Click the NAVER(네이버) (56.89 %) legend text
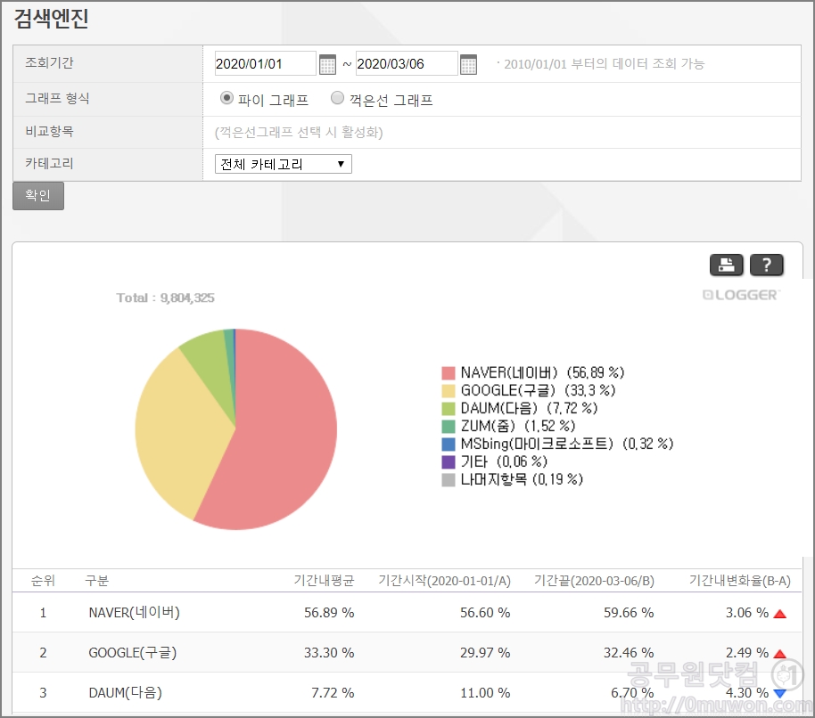The width and height of the screenshot is (815, 718). pyautogui.click(x=542, y=372)
